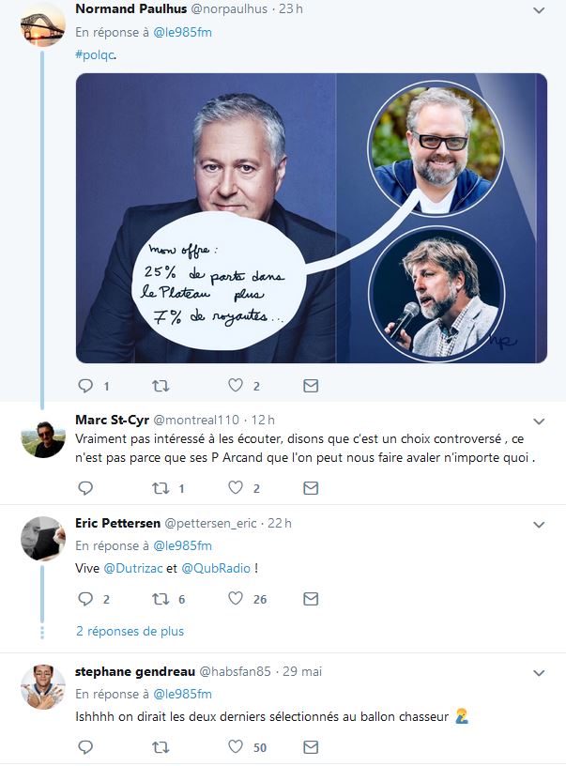Retweet Eric Pettersen's tweet
This screenshot has width=566, height=766.
point(161,599)
